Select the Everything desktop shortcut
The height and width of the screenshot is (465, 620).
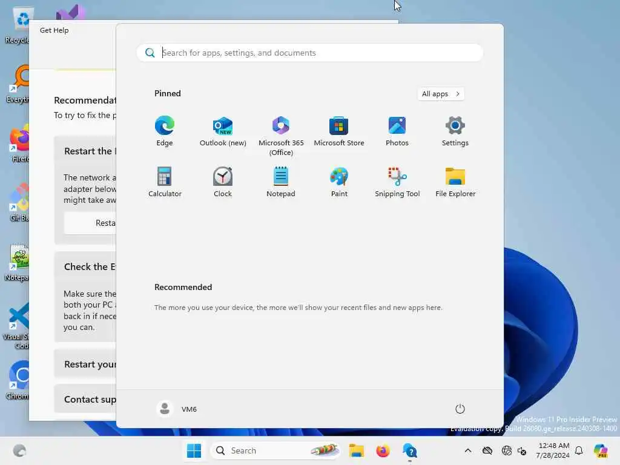click(18, 84)
